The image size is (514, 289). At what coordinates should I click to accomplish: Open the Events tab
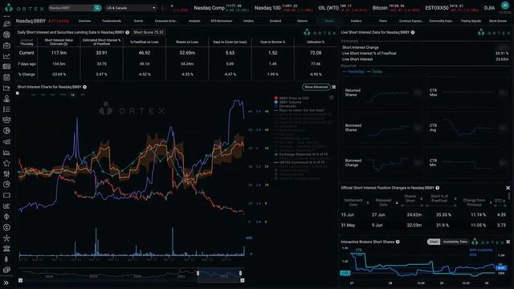click(x=138, y=21)
